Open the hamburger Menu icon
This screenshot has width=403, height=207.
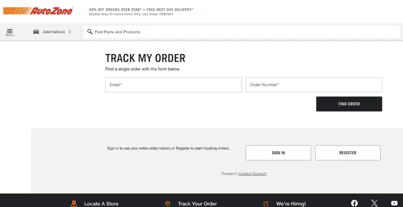click(x=10, y=31)
